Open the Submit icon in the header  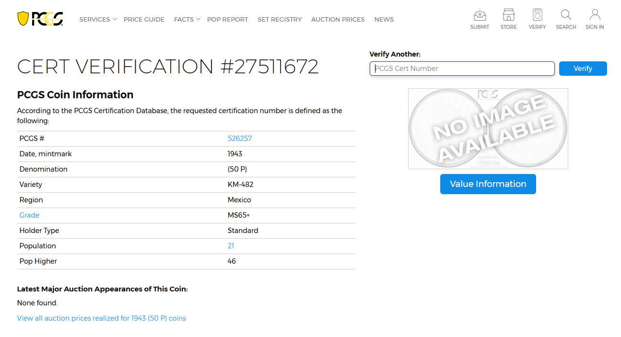coord(480,19)
